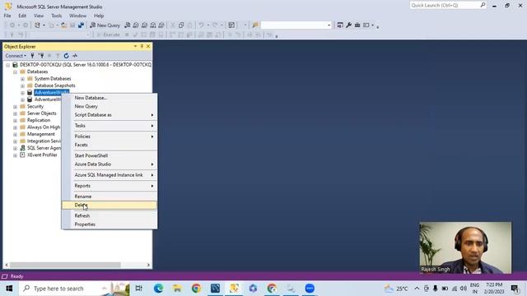Screen dimensions: 527x296
Task: Click the taskbar search box
Action: click(x=74, y=289)
